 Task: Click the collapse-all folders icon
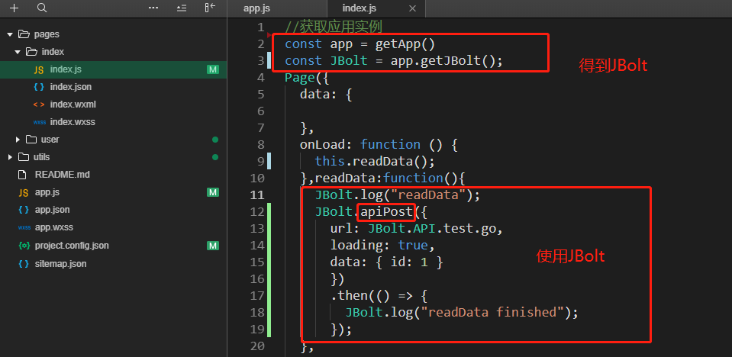click(x=181, y=8)
